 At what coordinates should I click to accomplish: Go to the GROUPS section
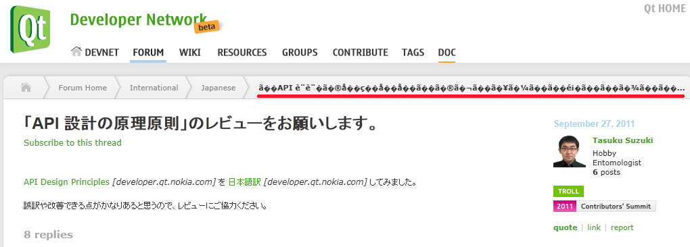(300, 53)
